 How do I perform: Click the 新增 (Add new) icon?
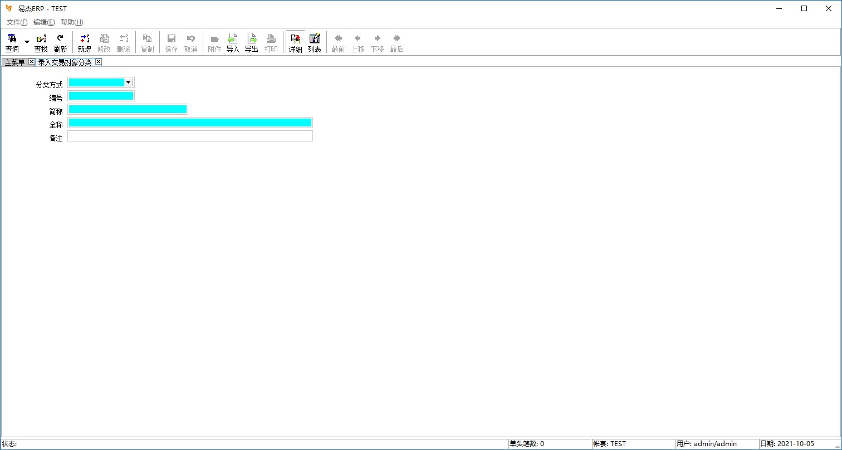pyautogui.click(x=84, y=42)
